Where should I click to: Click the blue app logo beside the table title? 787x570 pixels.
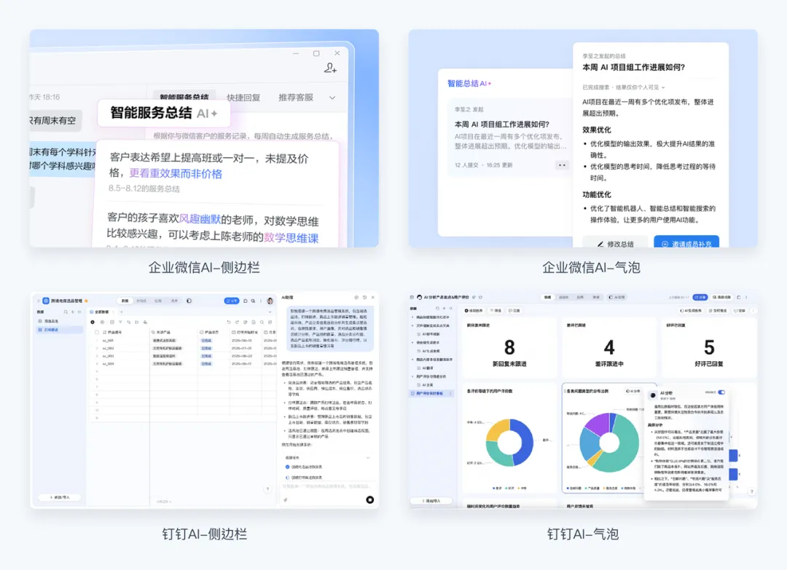tap(46, 301)
